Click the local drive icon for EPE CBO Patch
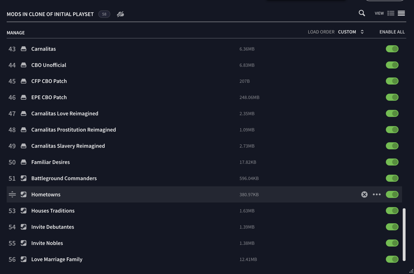The width and height of the screenshot is (414, 274). click(x=24, y=97)
